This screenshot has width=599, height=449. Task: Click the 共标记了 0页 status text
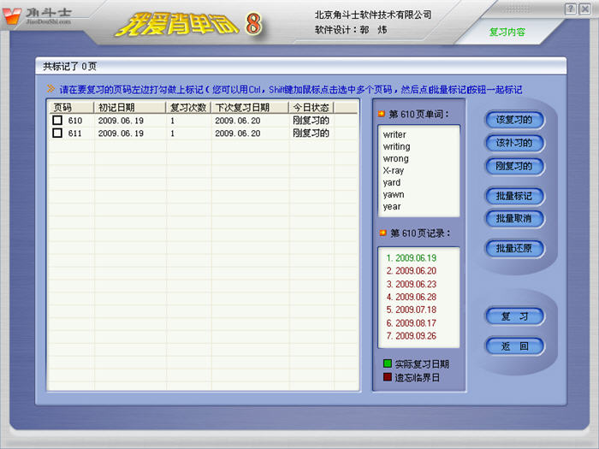pyautogui.click(x=70, y=67)
